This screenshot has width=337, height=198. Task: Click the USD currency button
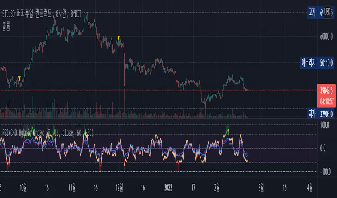pyautogui.click(x=327, y=12)
